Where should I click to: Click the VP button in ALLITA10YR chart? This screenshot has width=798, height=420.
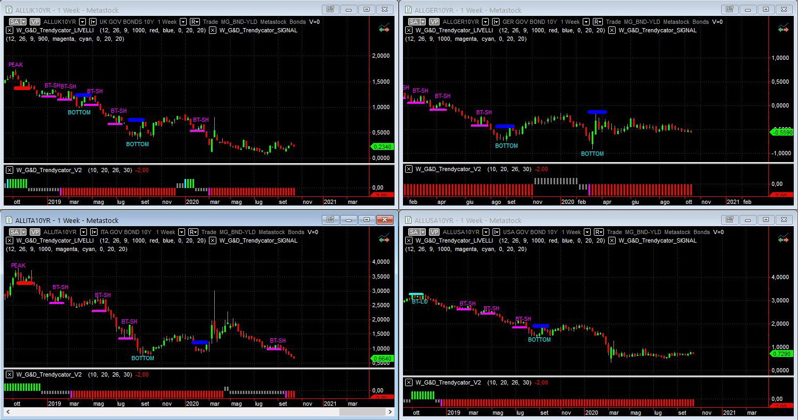pos(35,232)
